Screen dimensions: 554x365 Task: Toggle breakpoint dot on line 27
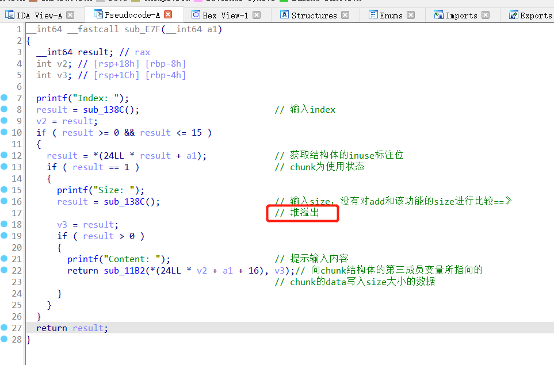(4, 327)
